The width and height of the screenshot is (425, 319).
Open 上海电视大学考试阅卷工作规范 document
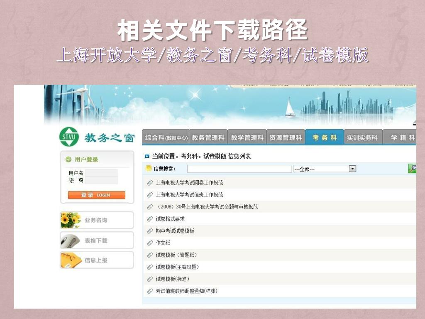point(189,183)
